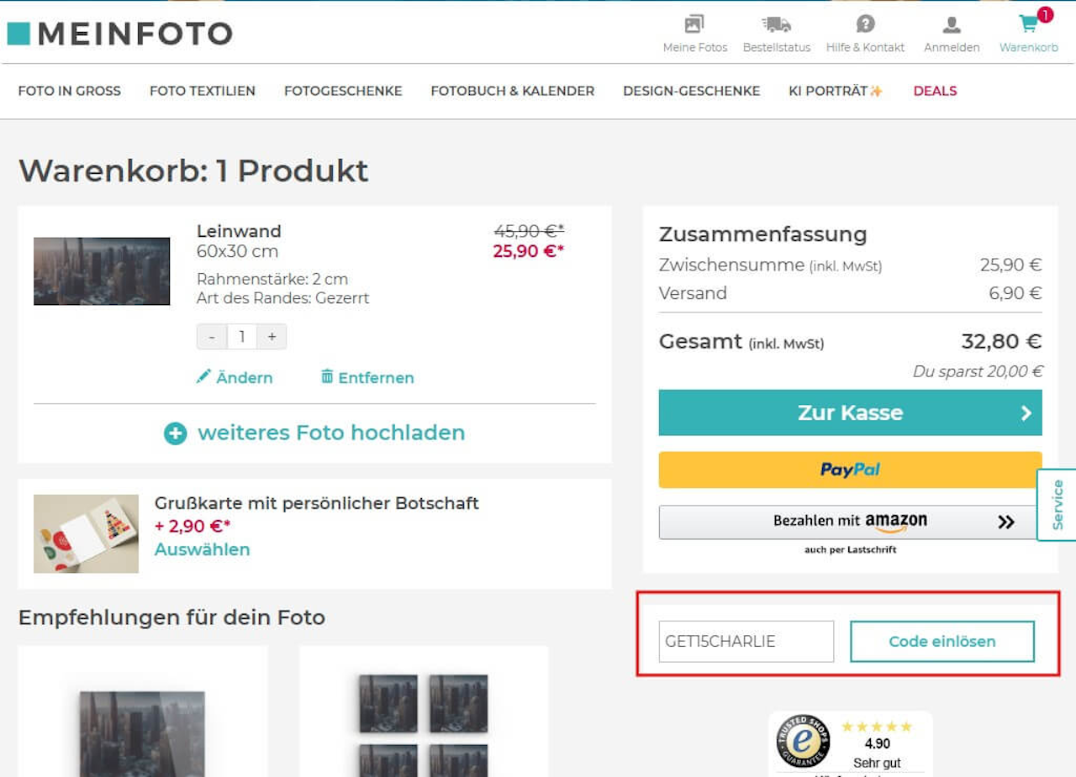Click the Trusted Shops badge
Image resolution: width=1076 pixels, height=777 pixels.
tap(803, 741)
